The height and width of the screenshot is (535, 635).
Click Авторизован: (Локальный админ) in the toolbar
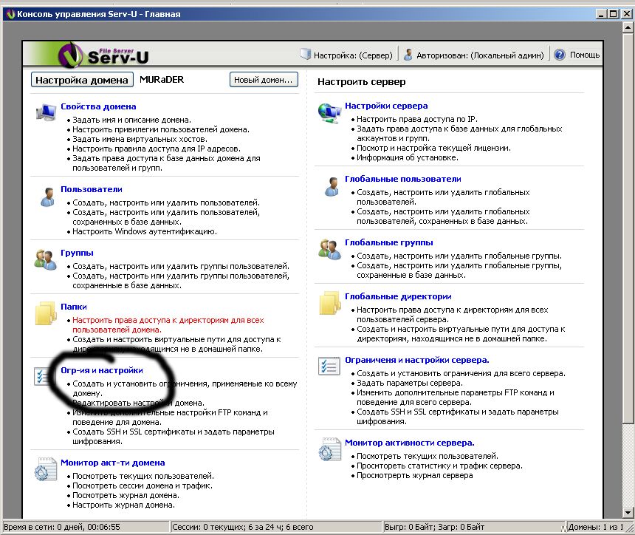point(473,55)
